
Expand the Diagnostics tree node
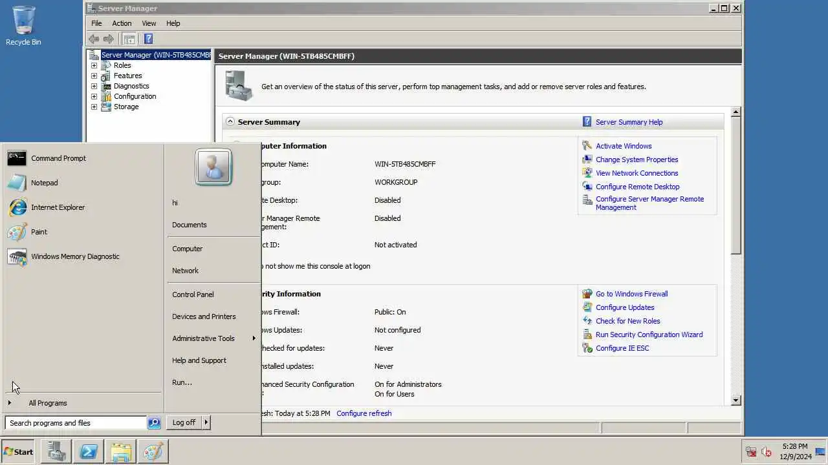(x=94, y=86)
